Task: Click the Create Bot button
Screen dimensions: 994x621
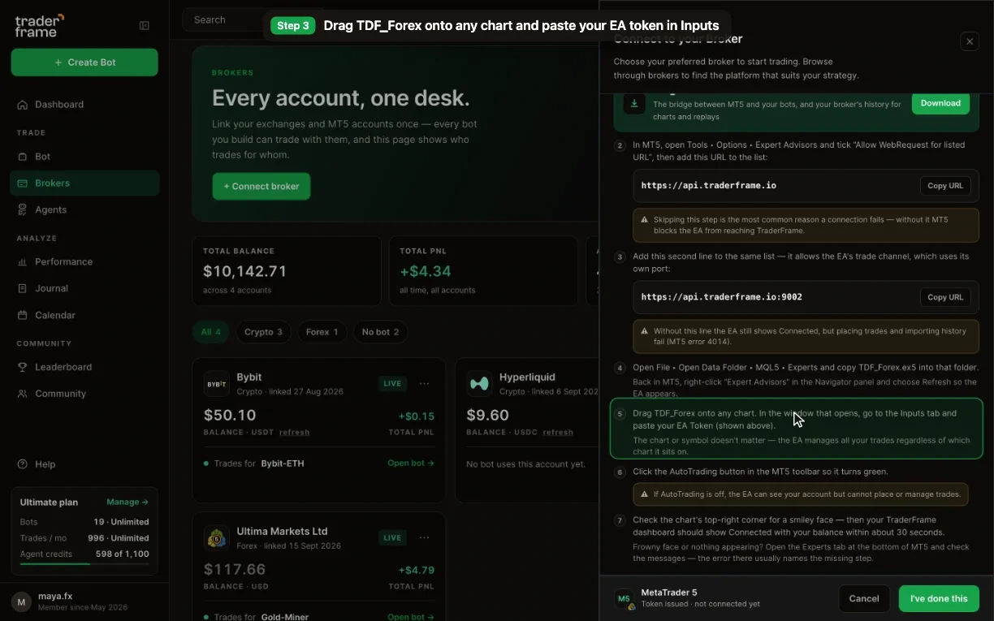Action: (84, 63)
